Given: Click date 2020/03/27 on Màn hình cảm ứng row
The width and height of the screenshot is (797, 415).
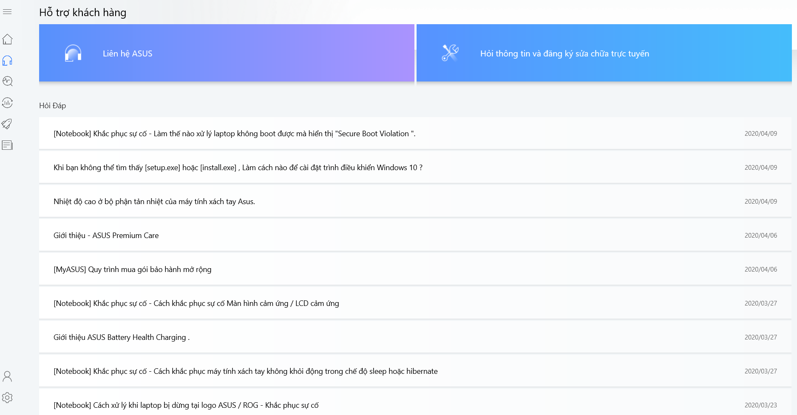Looking at the screenshot, I should point(760,303).
